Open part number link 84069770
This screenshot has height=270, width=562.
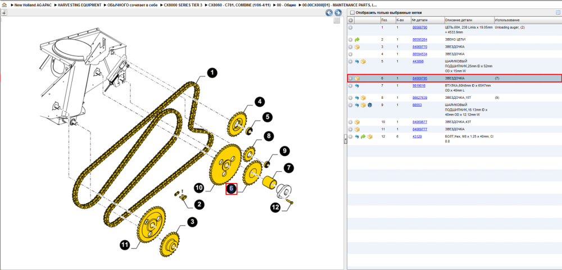(x=420, y=47)
